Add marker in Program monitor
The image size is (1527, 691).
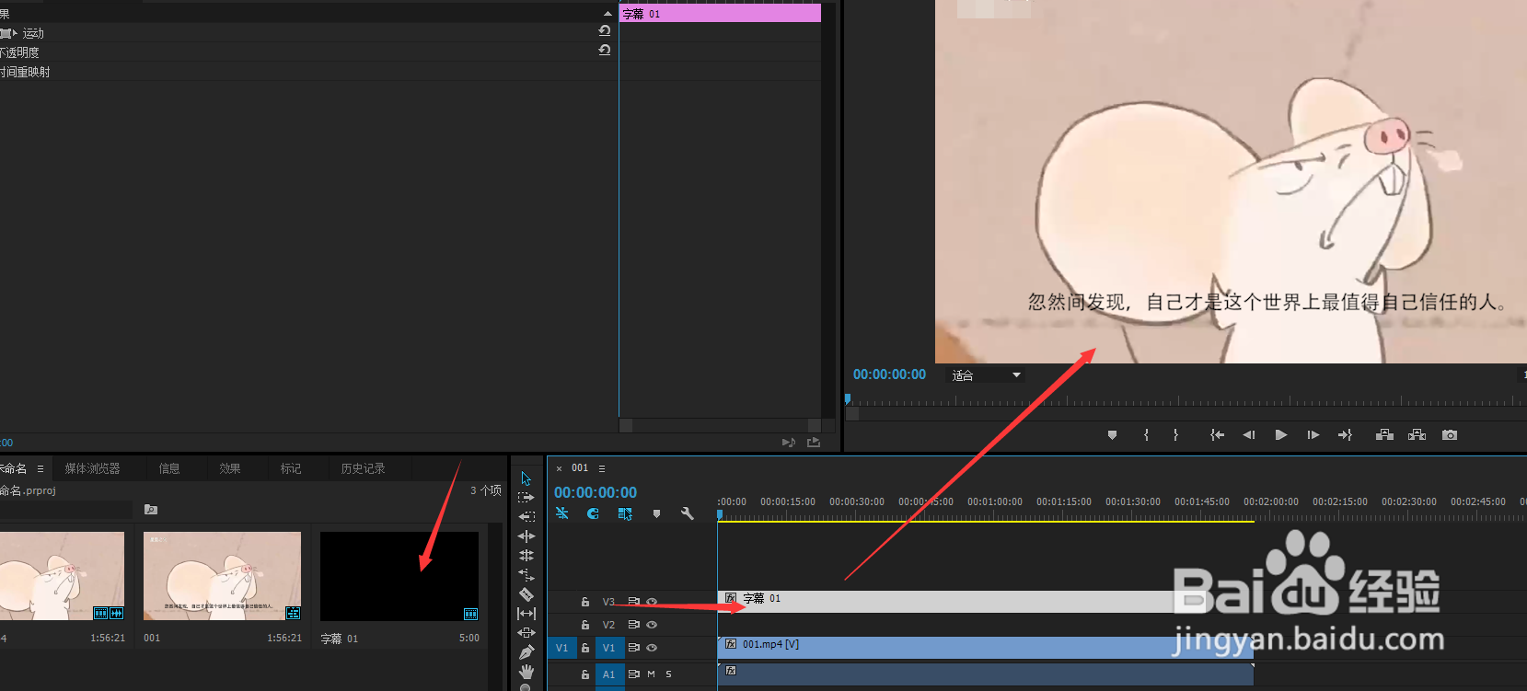click(x=1112, y=435)
